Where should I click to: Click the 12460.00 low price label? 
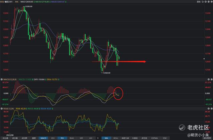tap(106, 73)
